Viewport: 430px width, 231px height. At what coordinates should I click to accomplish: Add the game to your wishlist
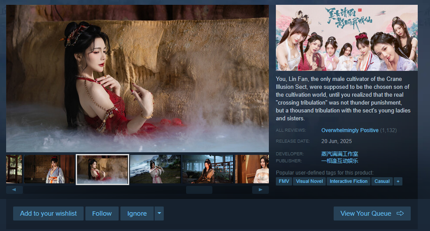(48, 213)
